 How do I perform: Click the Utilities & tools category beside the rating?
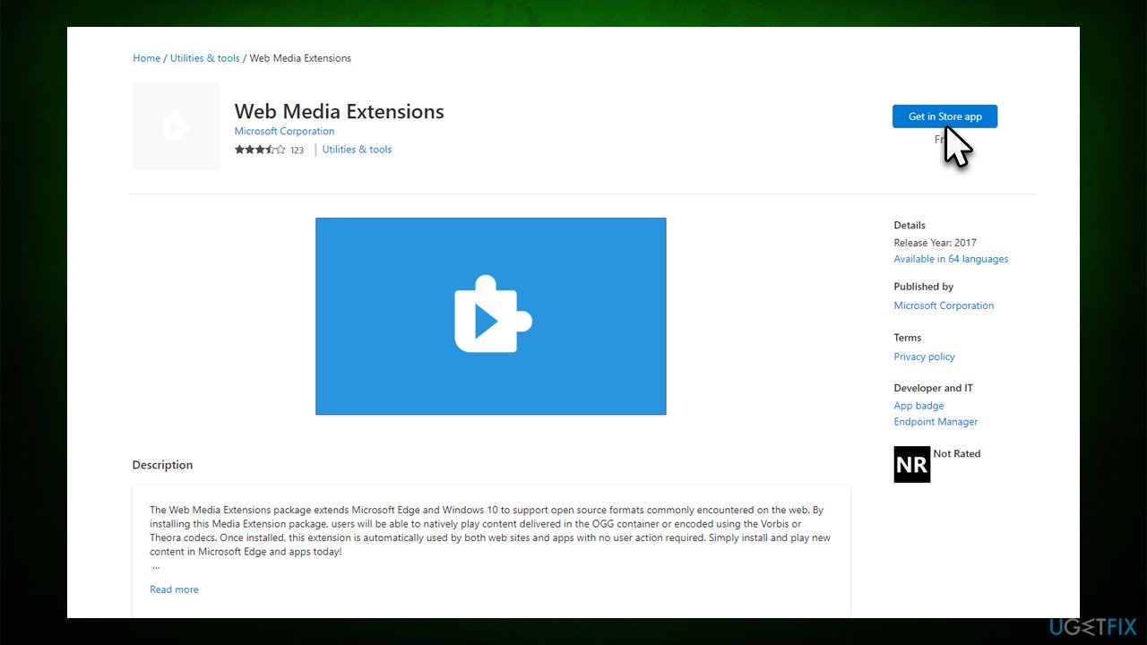357,149
